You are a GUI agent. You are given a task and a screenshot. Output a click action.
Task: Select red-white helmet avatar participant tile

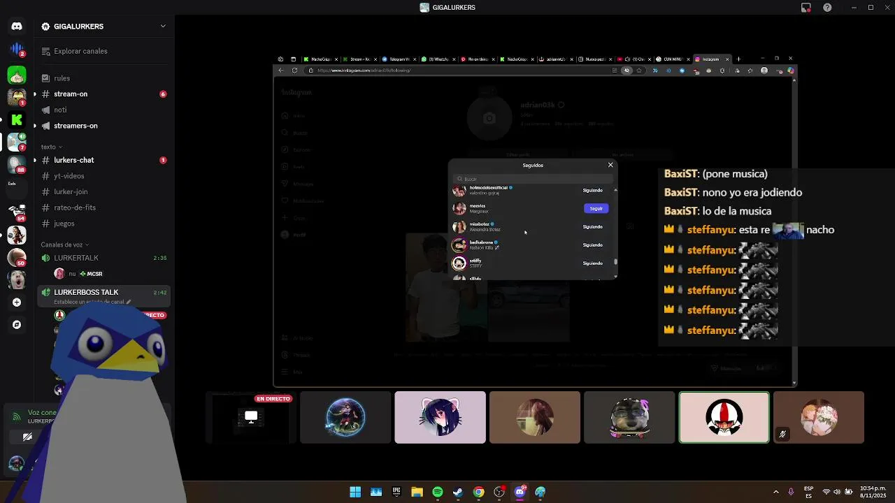[x=724, y=417]
